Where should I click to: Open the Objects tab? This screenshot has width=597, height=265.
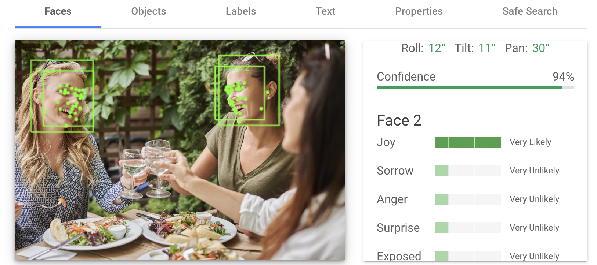[148, 12]
